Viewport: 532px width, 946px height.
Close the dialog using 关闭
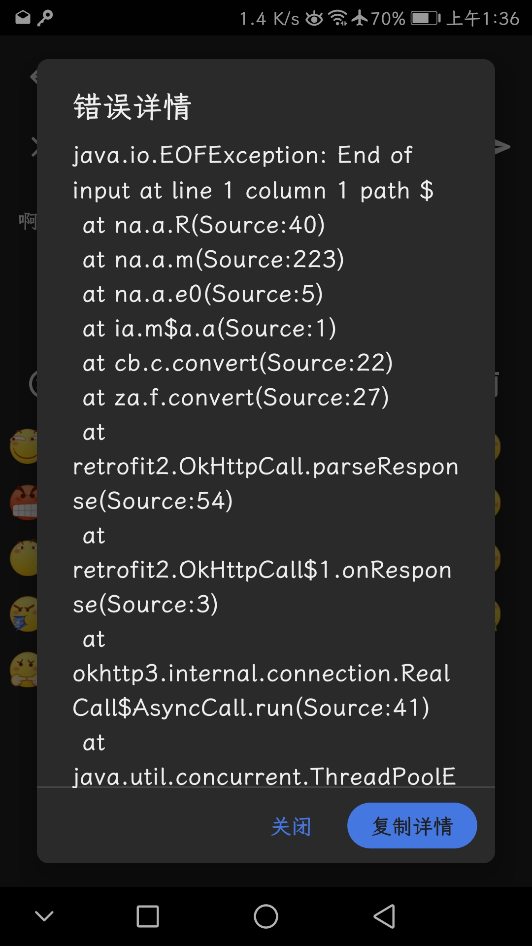292,827
